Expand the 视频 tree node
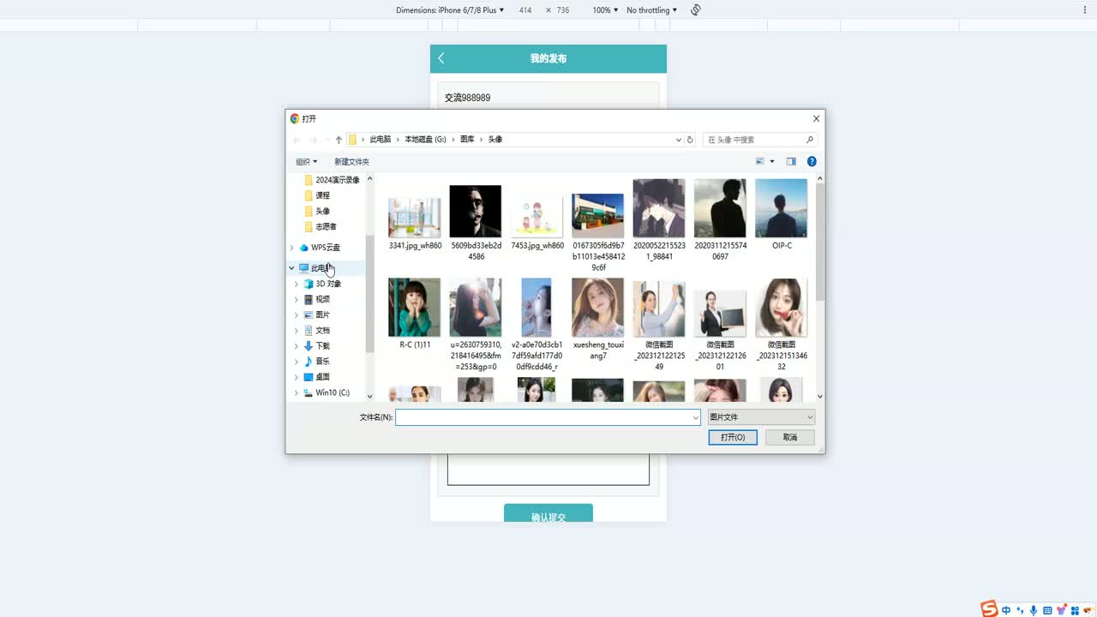1097x617 pixels. click(297, 299)
